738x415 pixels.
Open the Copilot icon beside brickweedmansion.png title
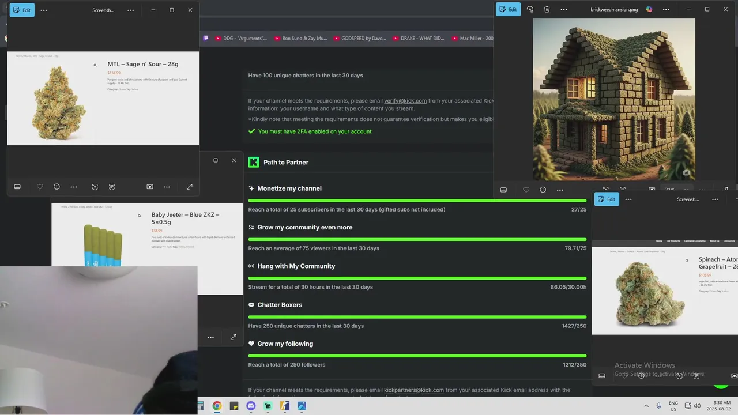(649, 9)
